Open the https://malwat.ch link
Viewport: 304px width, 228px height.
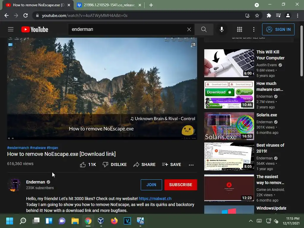tap(155, 199)
